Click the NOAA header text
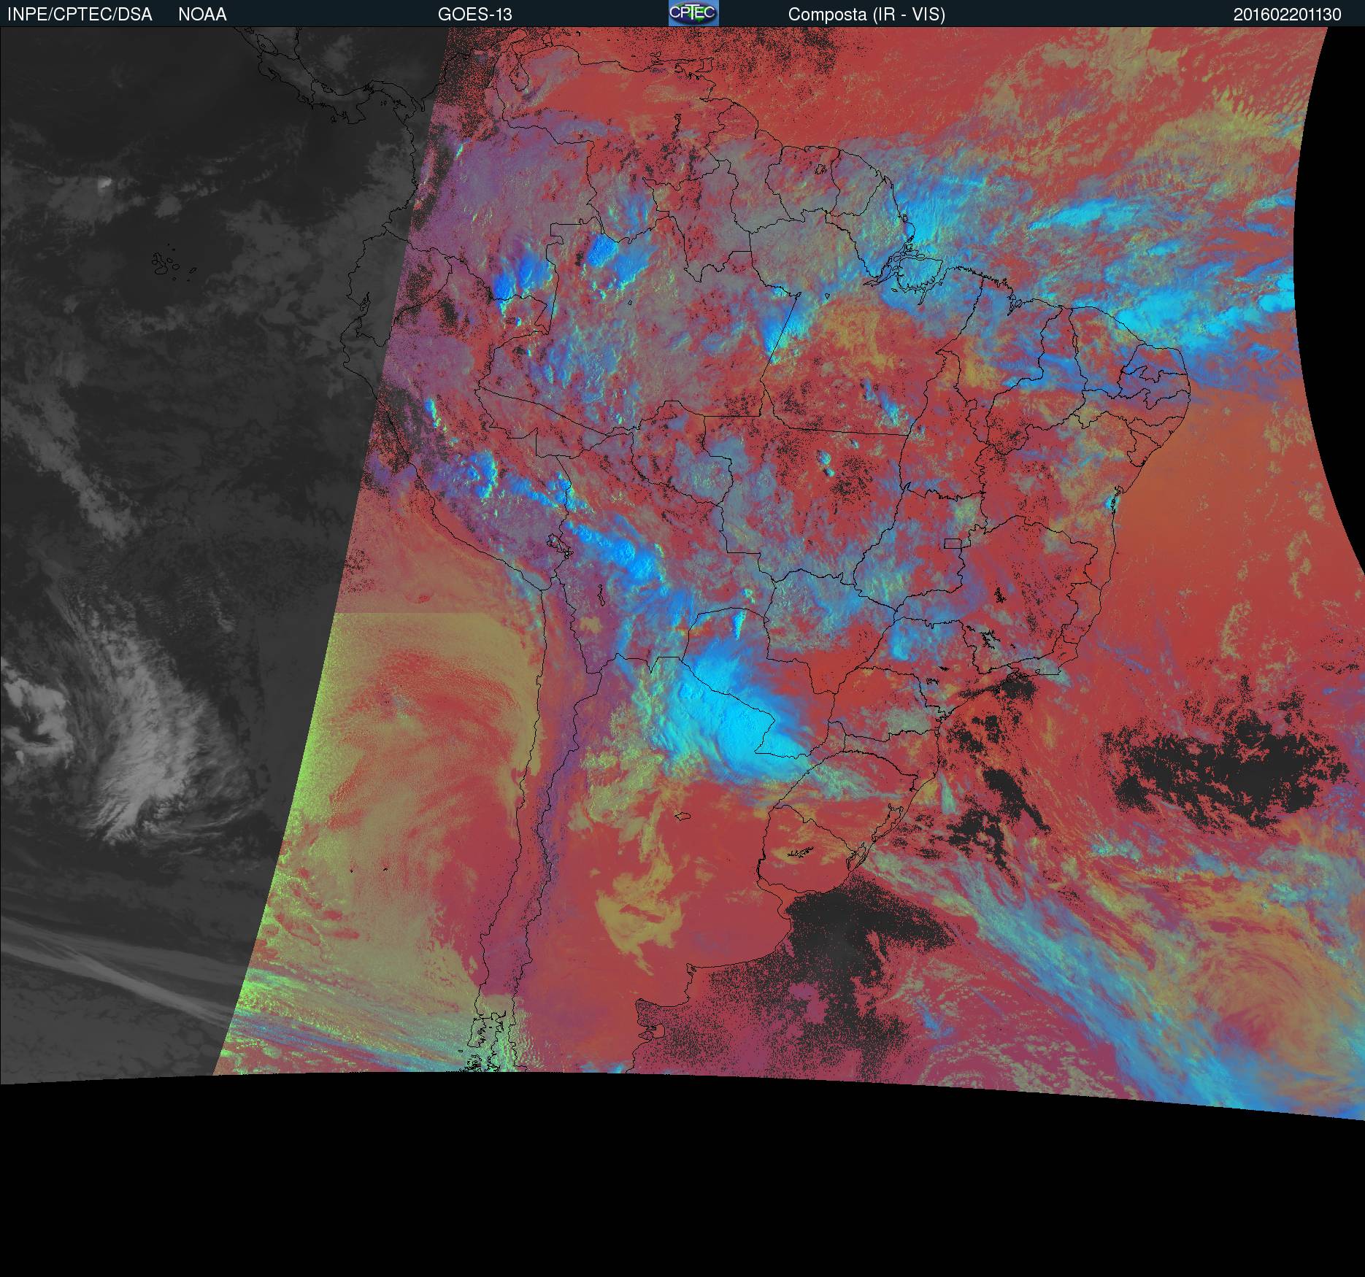The image size is (1365, 1277). click(x=202, y=15)
